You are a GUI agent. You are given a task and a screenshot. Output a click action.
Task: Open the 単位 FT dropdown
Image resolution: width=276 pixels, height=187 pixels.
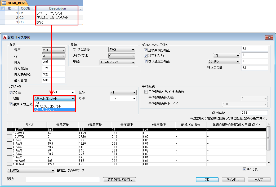[123, 92]
